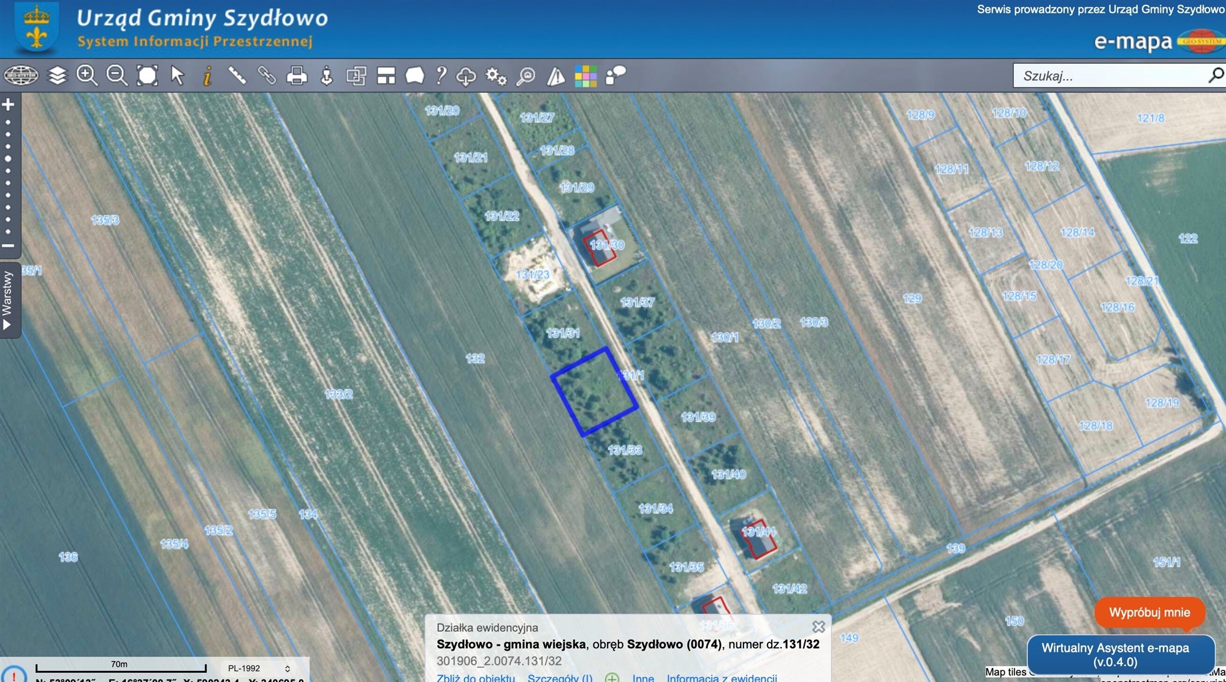The width and height of the screenshot is (1226, 682).
Task: Open the map layers stack icon
Action: [57, 75]
